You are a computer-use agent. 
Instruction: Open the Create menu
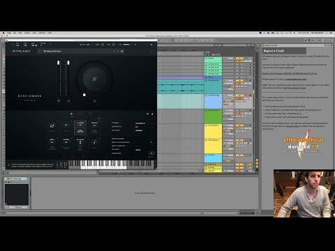[27, 33]
